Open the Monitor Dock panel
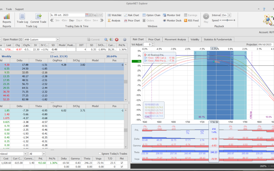This screenshot has width=274, height=171. click(x=172, y=21)
